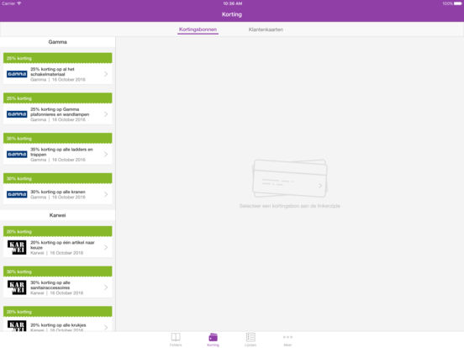This screenshot has width=464, height=348.
Task: Select the Karwei section header
Action: 58,215
